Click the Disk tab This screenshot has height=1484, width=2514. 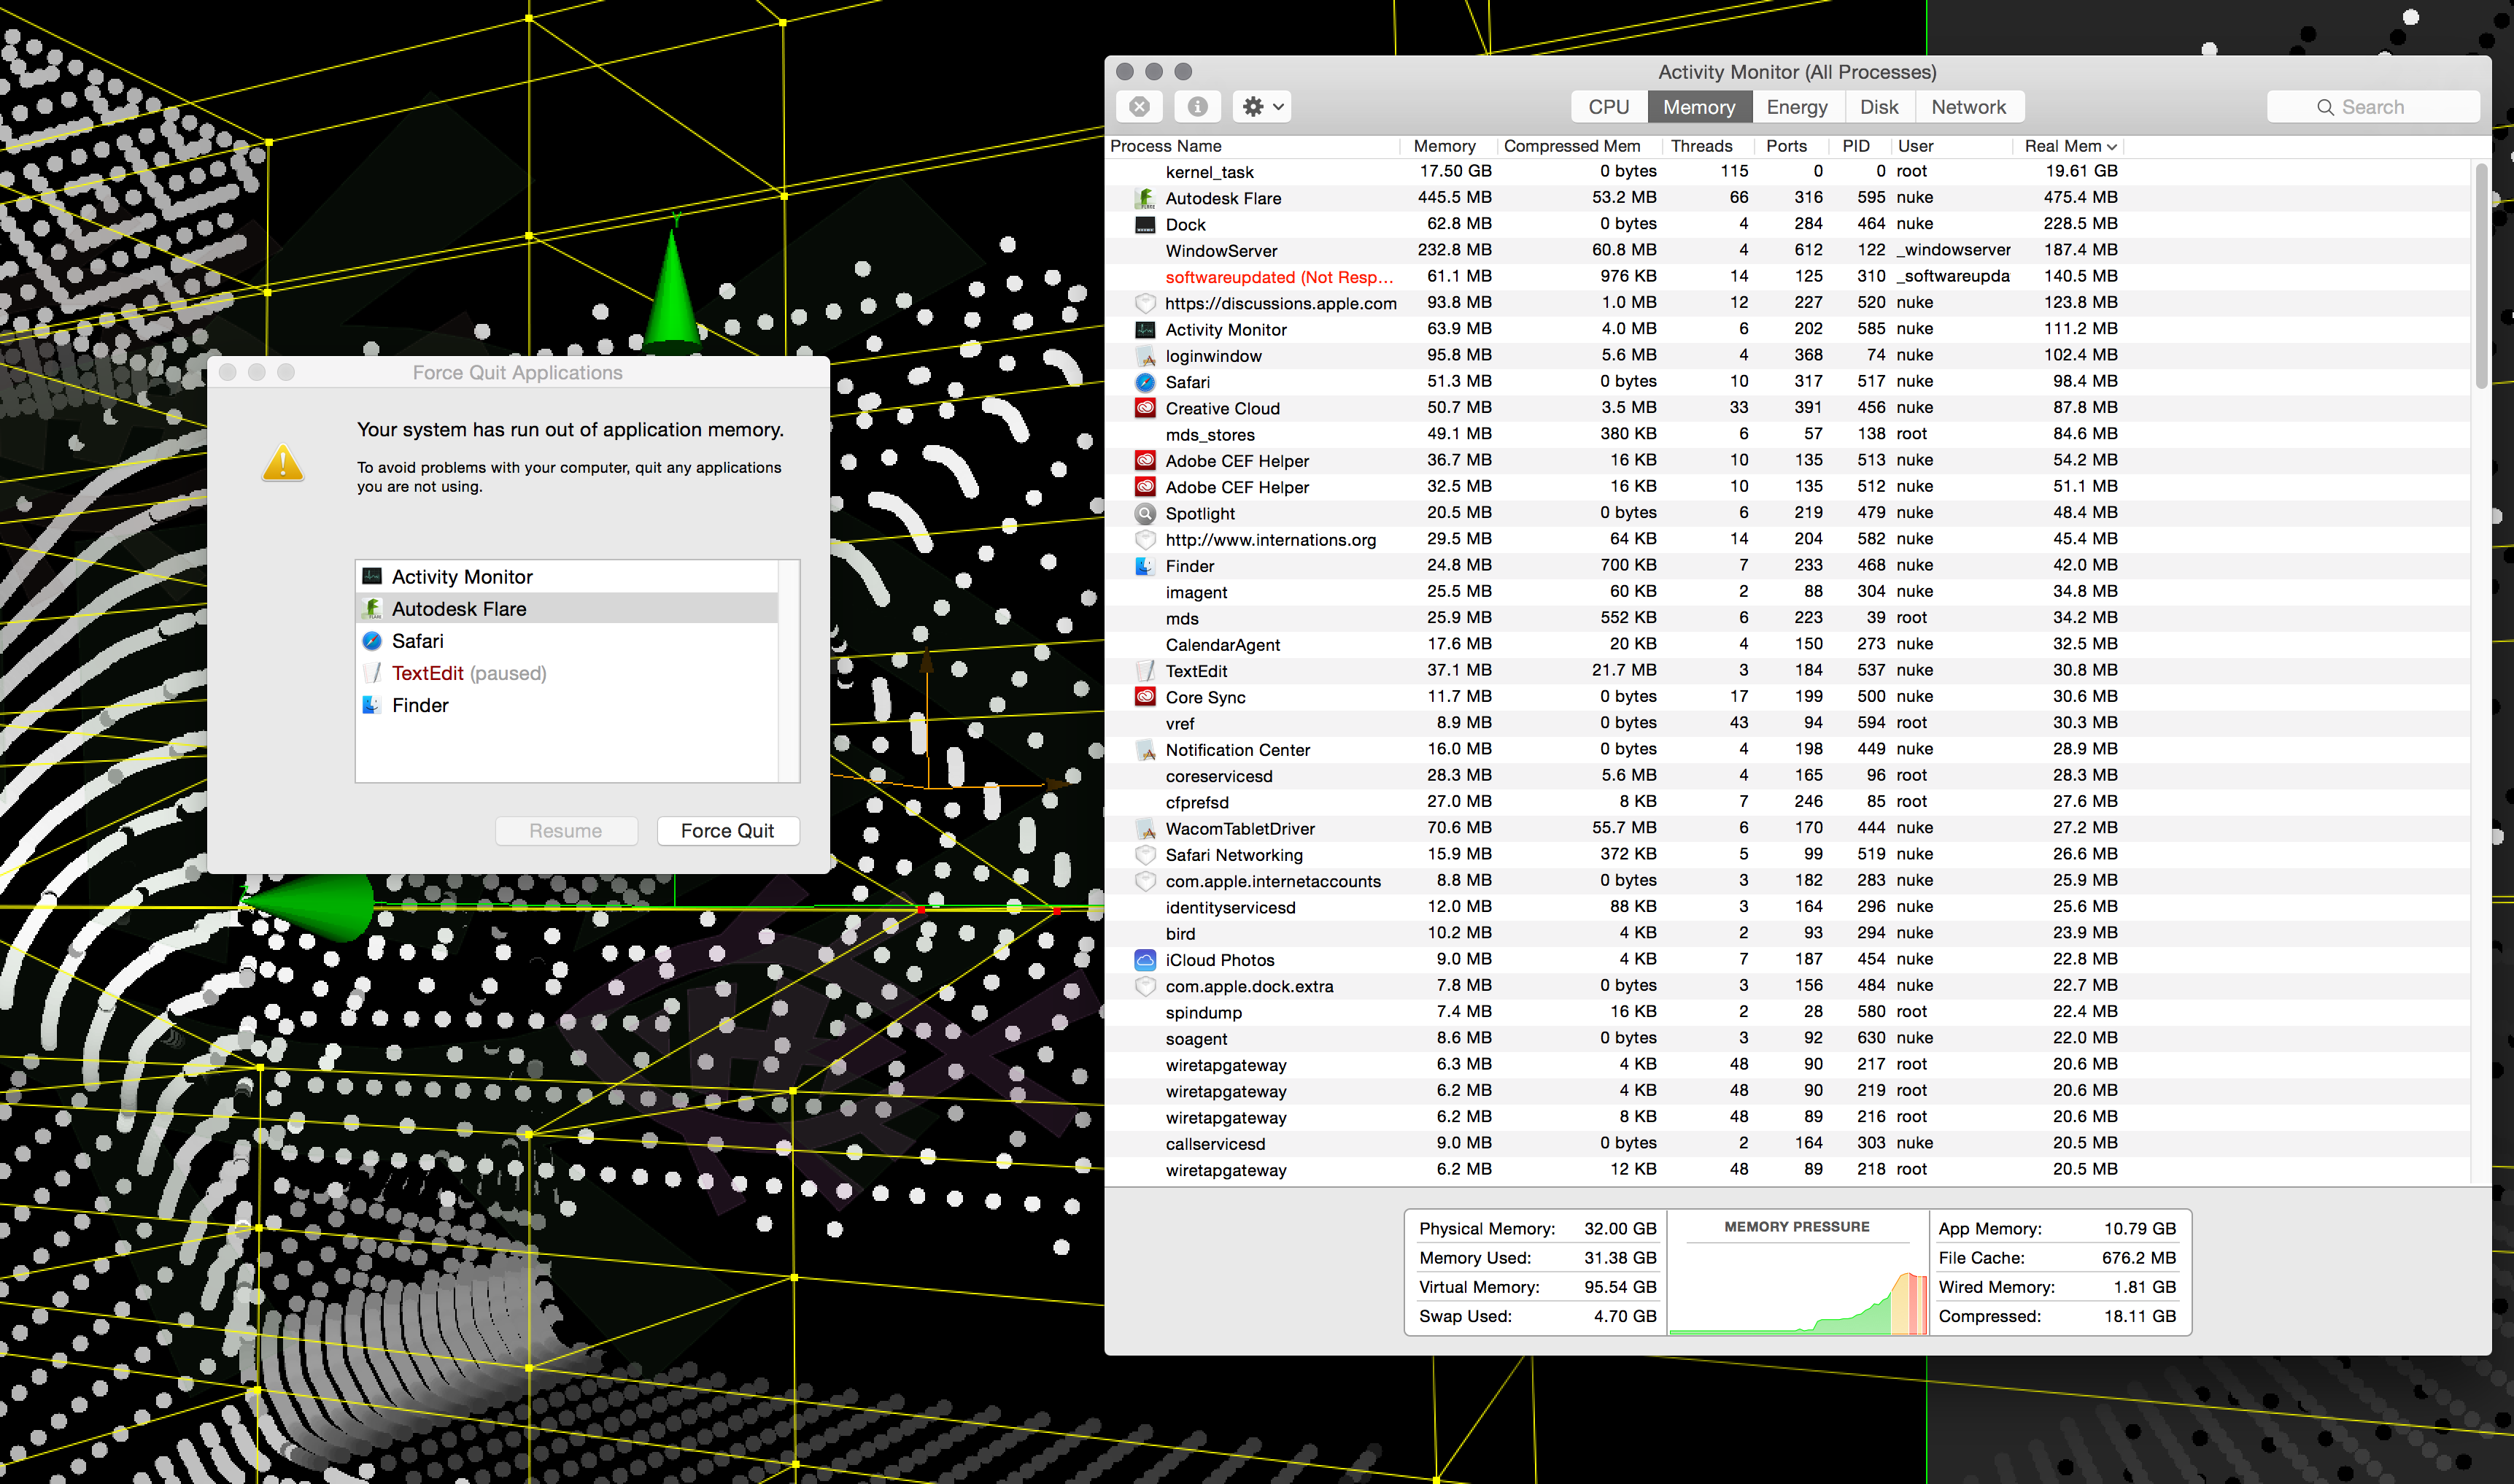click(1879, 107)
